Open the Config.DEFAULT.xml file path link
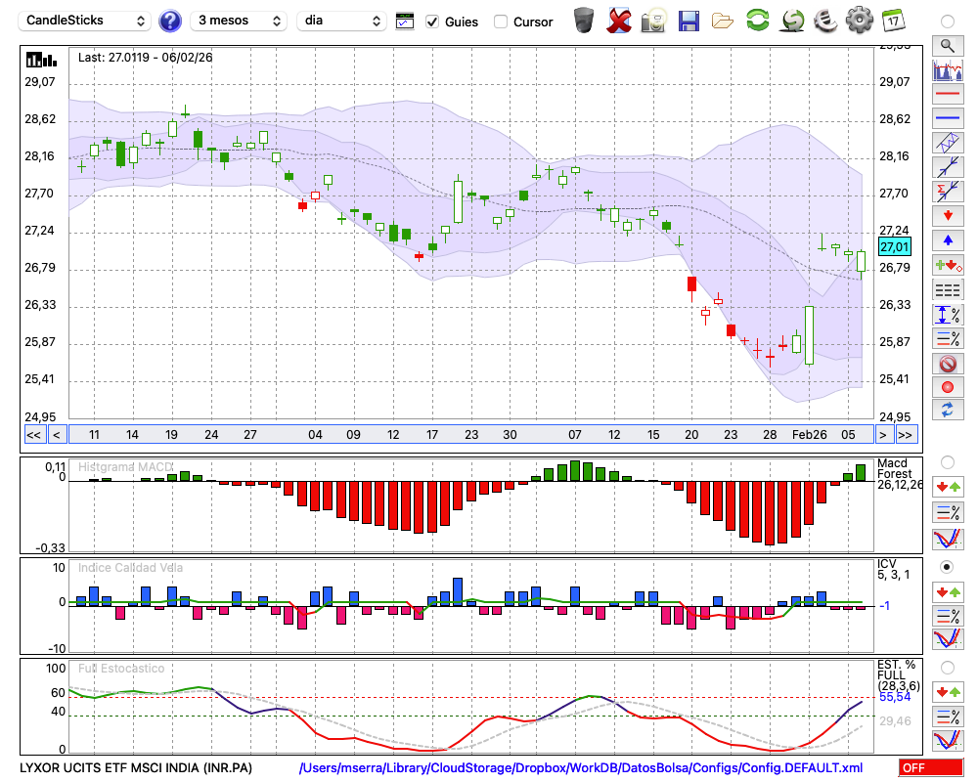The height and width of the screenshot is (782, 978). tap(581, 768)
